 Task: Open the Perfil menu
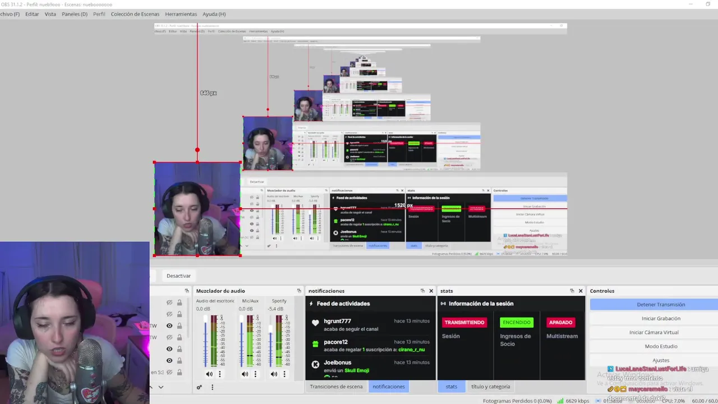click(99, 14)
